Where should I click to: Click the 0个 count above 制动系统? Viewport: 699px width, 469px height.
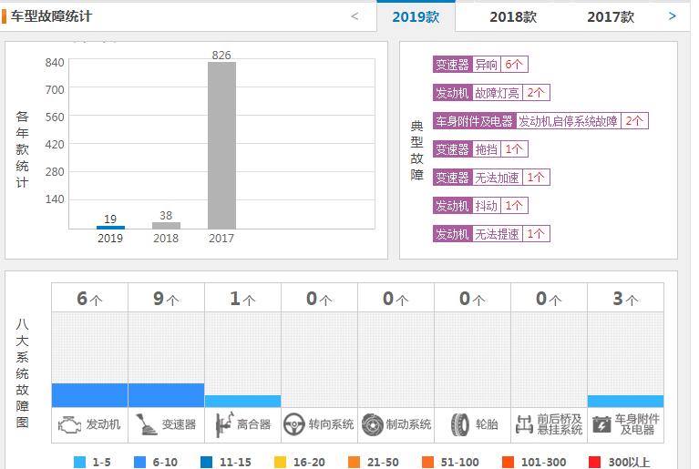coord(396,299)
